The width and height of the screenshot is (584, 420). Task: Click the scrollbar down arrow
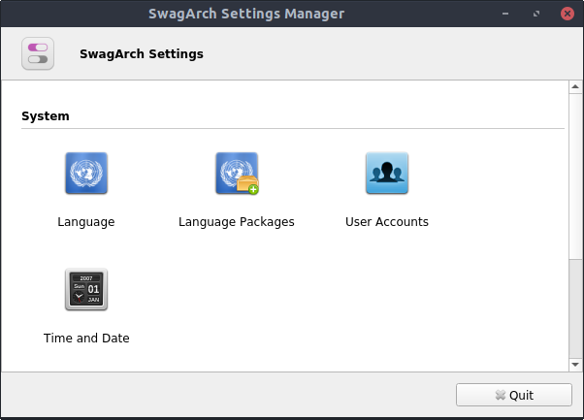[572, 363]
